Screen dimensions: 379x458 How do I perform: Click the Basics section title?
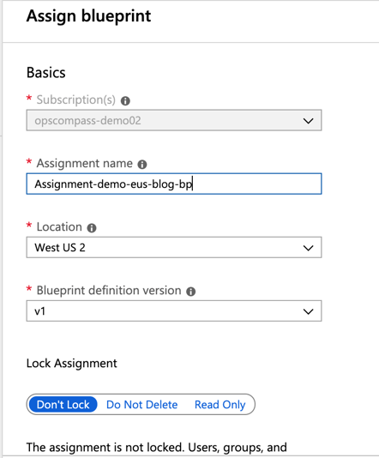coord(45,72)
